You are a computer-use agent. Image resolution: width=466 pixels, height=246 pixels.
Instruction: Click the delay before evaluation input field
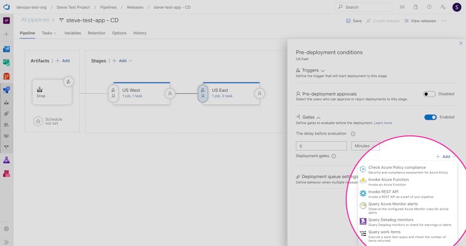(321, 146)
